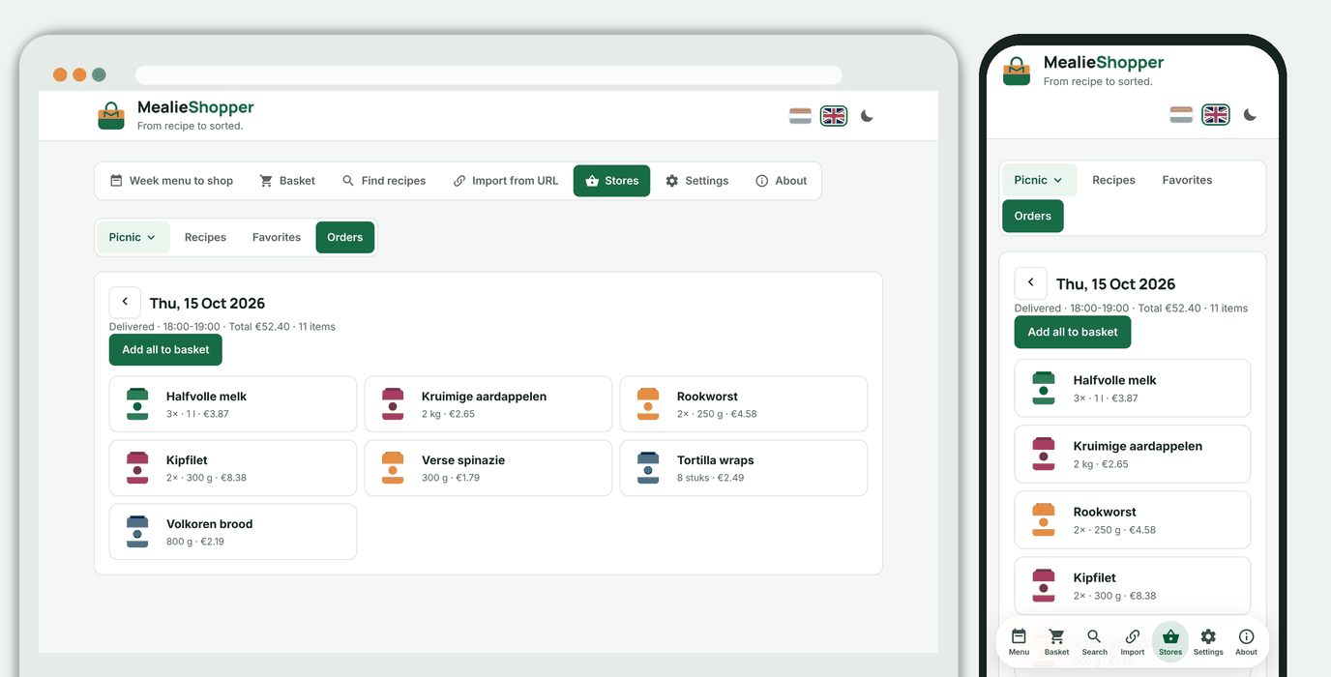1331x677 pixels.
Task: Open Find recipes tab
Action: tap(384, 181)
